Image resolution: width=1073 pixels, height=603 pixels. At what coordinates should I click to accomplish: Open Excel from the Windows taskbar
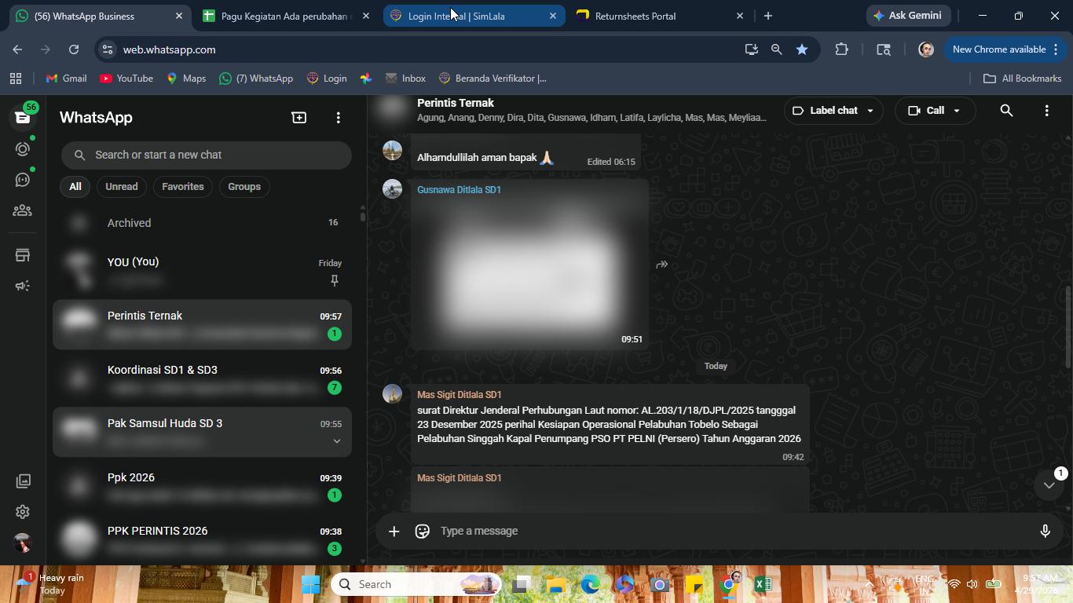763,584
